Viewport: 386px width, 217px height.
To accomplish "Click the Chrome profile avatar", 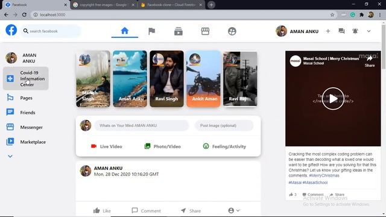I will tap(371, 14).
